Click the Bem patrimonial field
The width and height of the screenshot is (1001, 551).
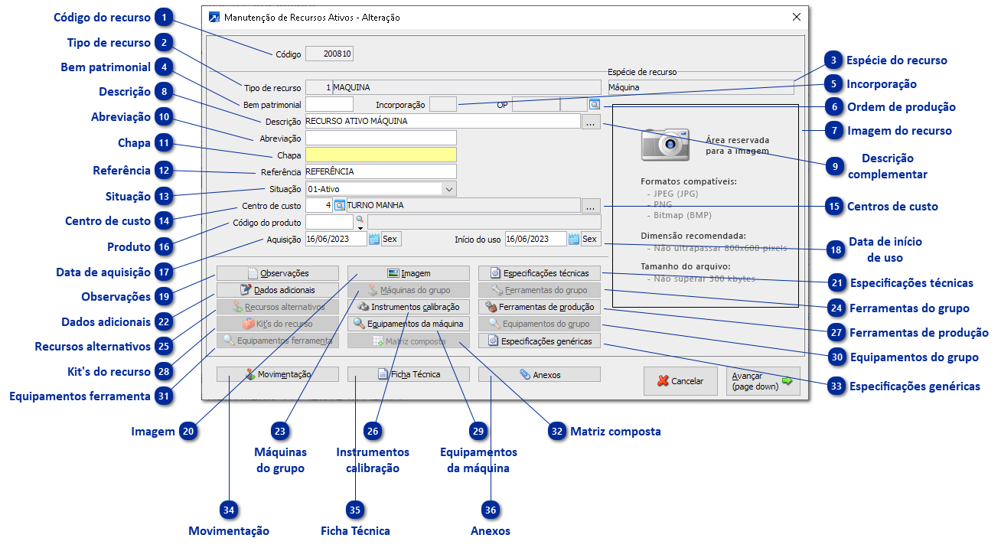point(329,104)
